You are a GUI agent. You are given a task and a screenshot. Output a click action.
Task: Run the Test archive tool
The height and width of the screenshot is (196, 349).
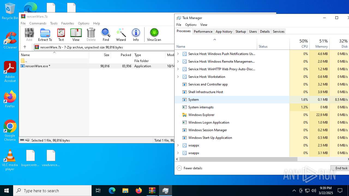(61, 35)
